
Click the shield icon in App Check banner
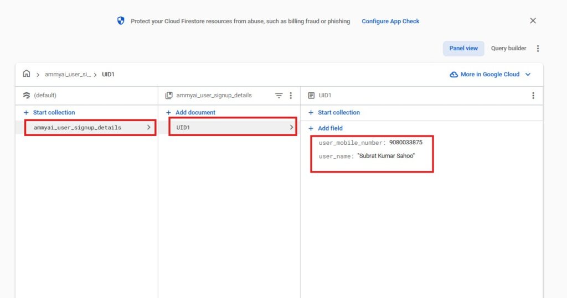click(121, 21)
